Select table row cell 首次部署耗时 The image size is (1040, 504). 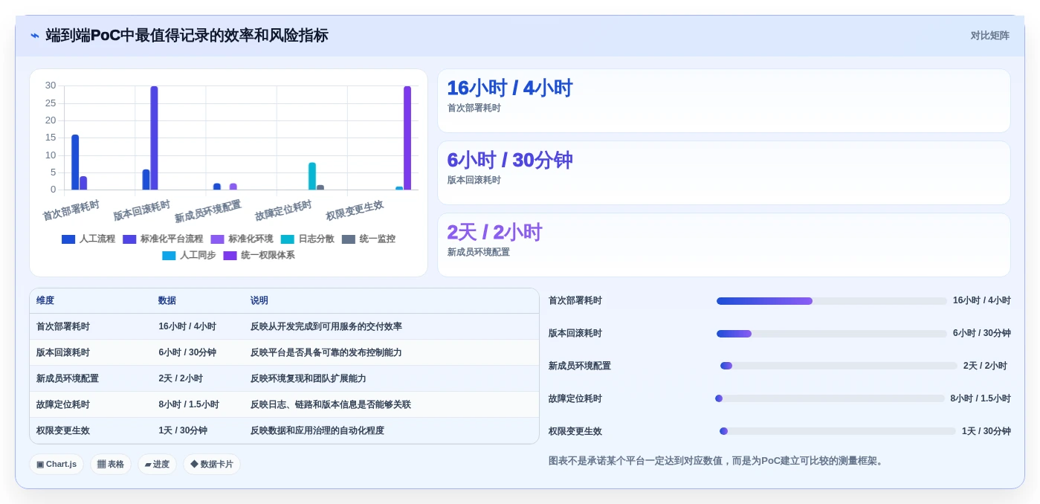pyautogui.click(x=63, y=327)
